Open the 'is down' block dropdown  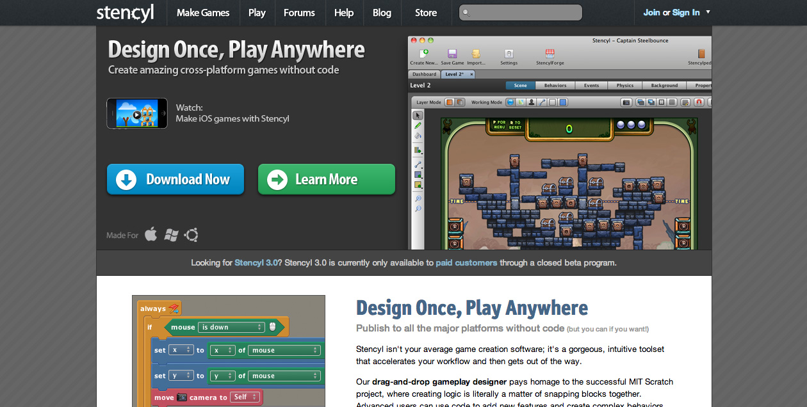(x=231, y=327)
